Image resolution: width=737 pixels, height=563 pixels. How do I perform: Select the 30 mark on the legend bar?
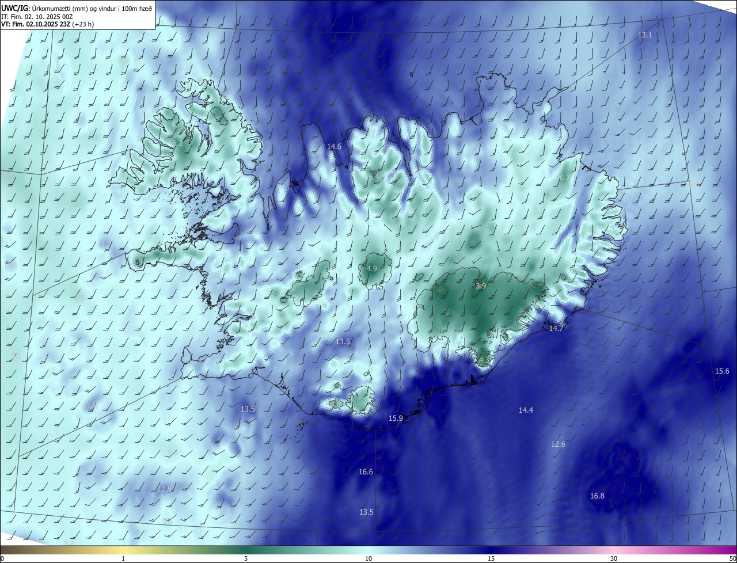[x=614, y=558]
